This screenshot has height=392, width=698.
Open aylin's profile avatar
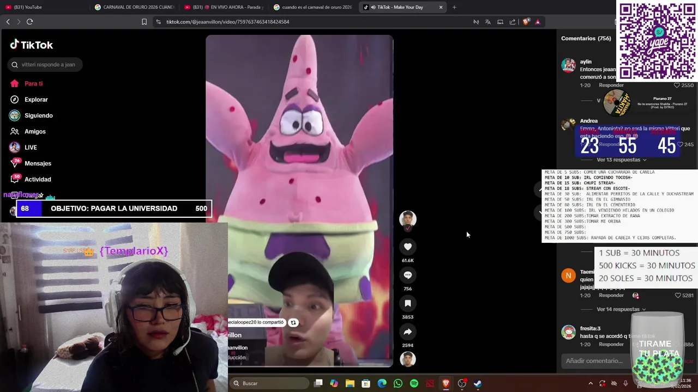(568, 65)
